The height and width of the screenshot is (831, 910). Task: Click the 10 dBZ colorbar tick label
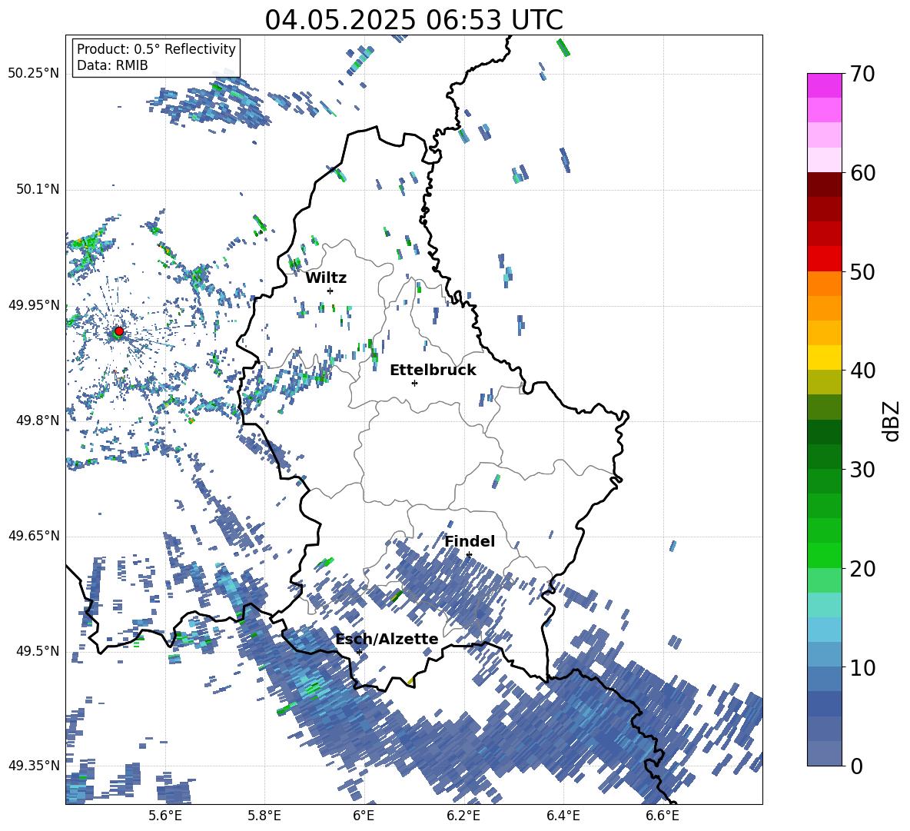862,667
